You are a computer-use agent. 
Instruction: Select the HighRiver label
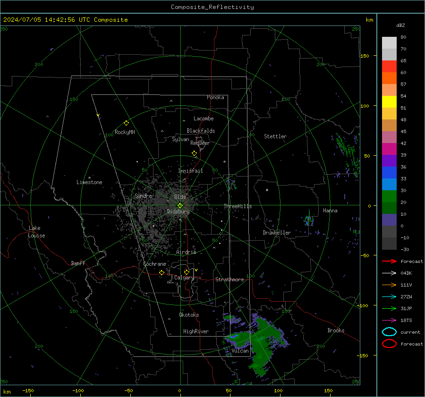pos(196,331)
